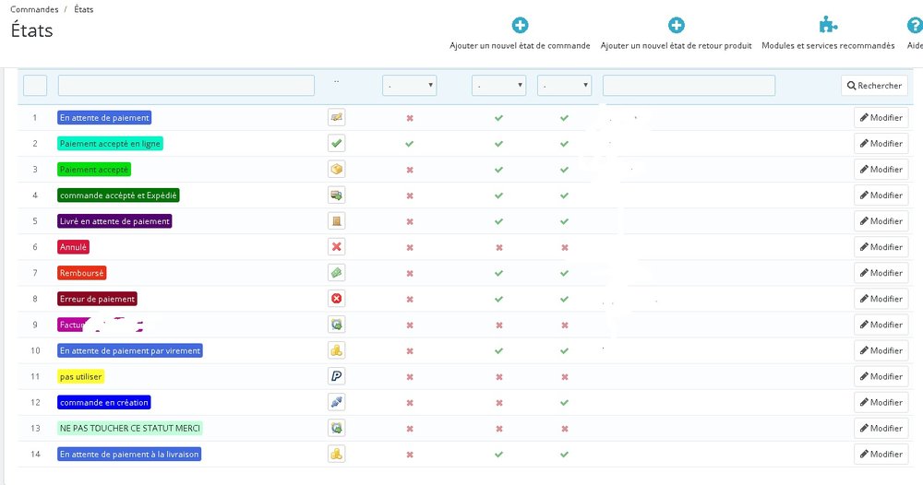The image size is (923, 485).
Task: Click coins icon for paiement à la livraison
Action: 336,454
